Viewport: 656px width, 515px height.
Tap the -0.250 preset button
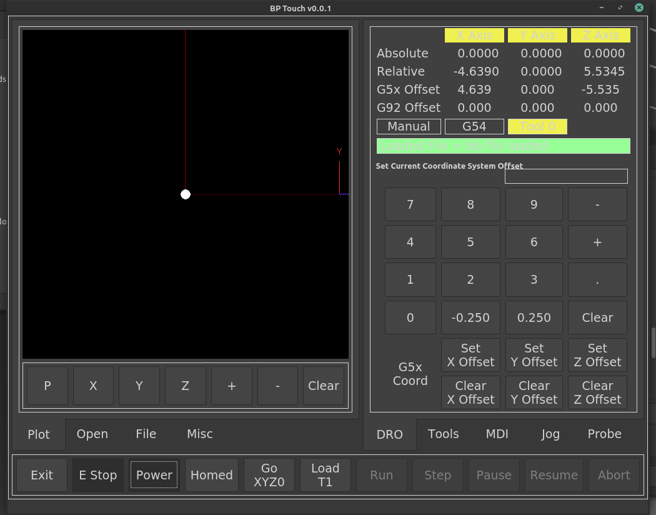[470, 317]
